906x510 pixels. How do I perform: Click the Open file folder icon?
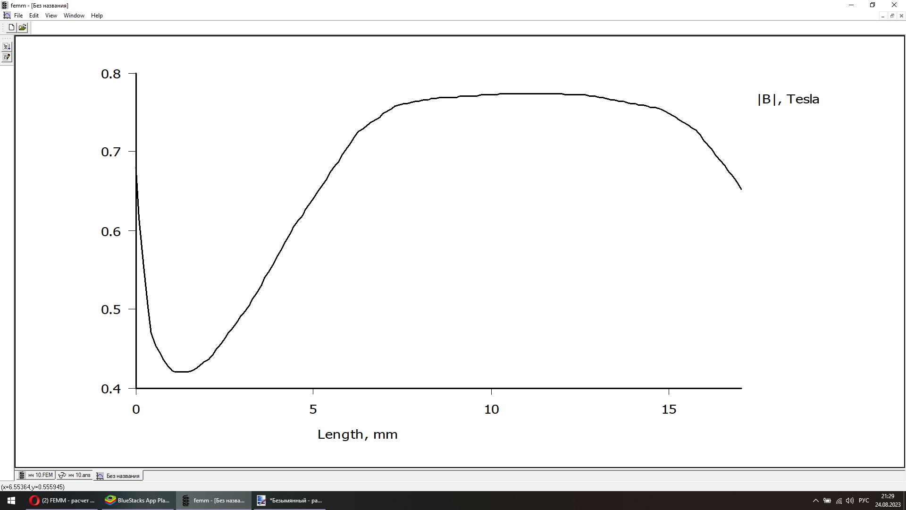click(22, 27)
